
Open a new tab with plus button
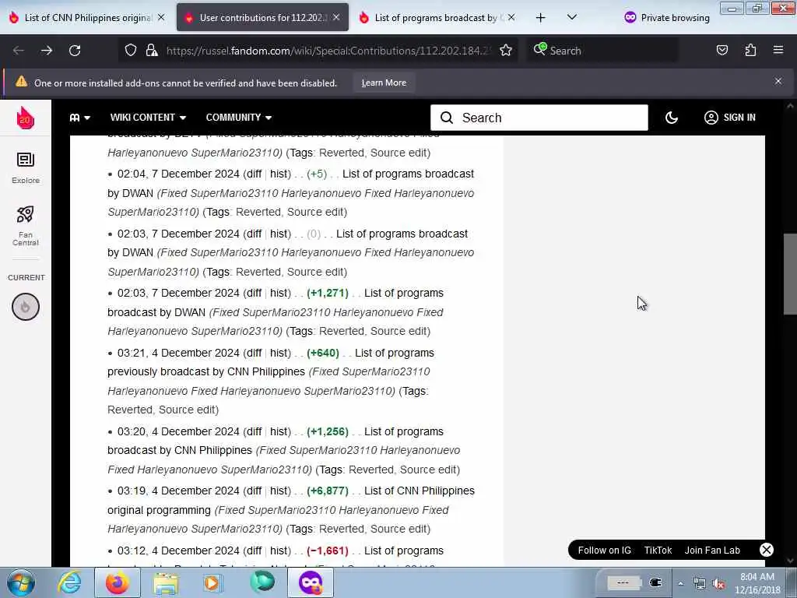pyautogui.click(x=541, y=18)
